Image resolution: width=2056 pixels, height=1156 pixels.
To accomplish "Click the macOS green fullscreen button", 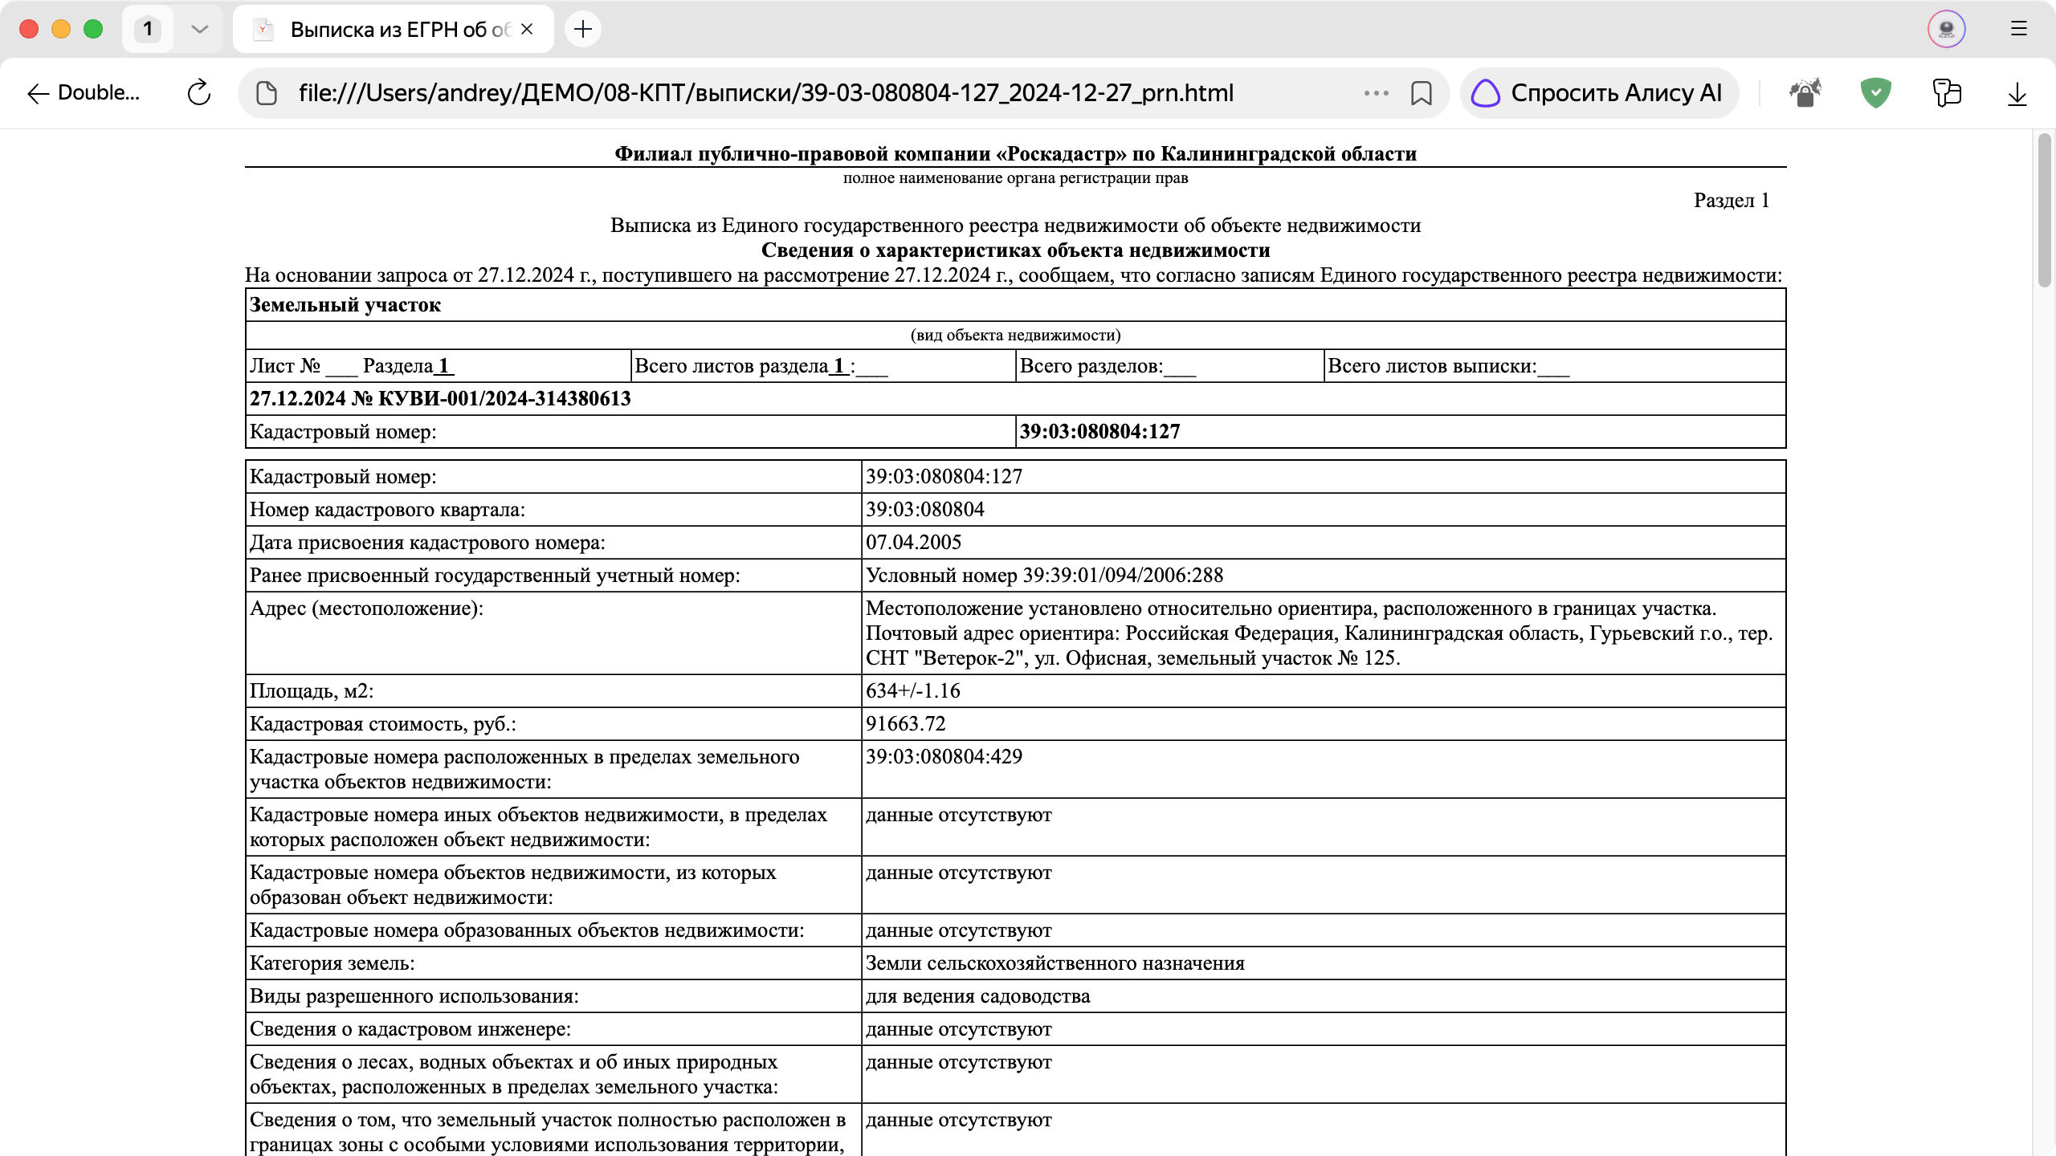I will pyautogui.click(x=93, y=30).
